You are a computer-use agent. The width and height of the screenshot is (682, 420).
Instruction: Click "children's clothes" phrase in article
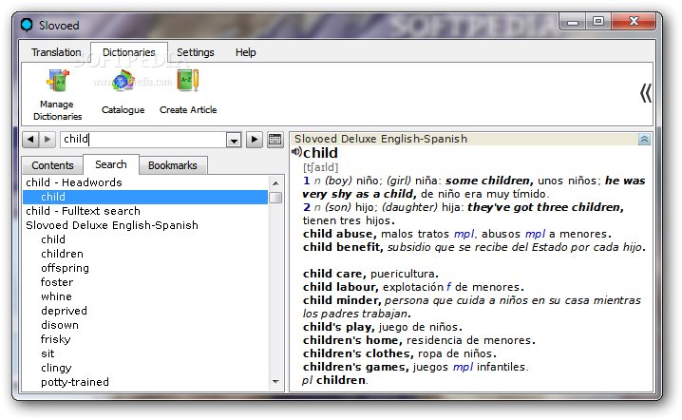[357, 353]
